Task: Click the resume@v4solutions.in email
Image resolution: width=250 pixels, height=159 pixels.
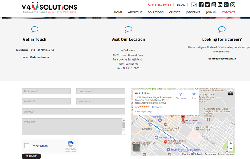Action: point(222,59)
